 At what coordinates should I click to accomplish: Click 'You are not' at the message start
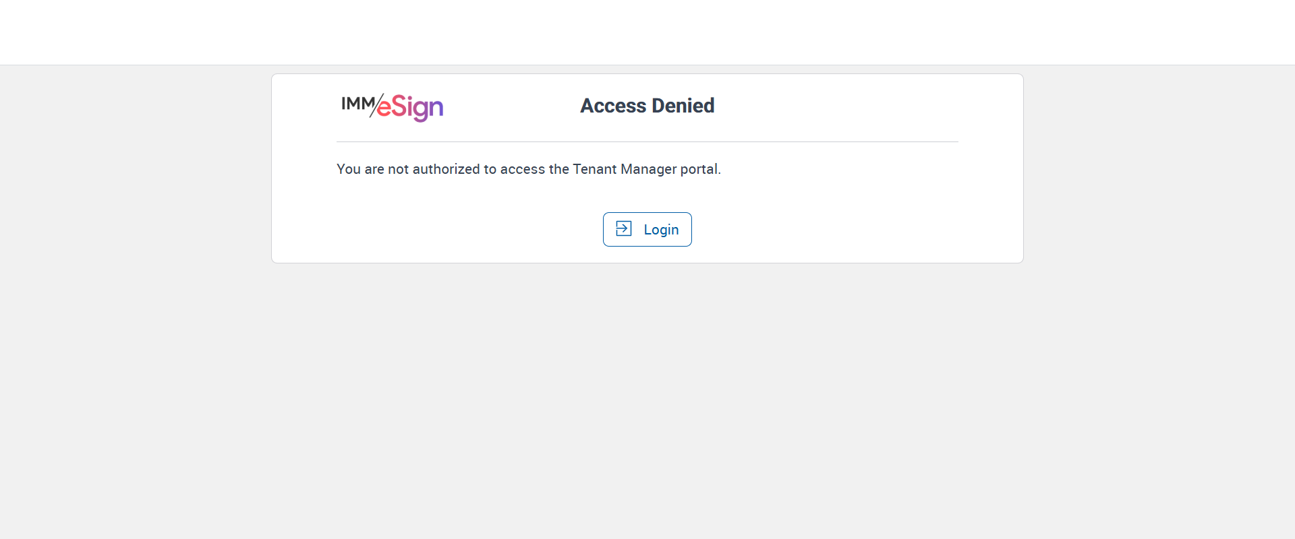[x=372, y=169]
